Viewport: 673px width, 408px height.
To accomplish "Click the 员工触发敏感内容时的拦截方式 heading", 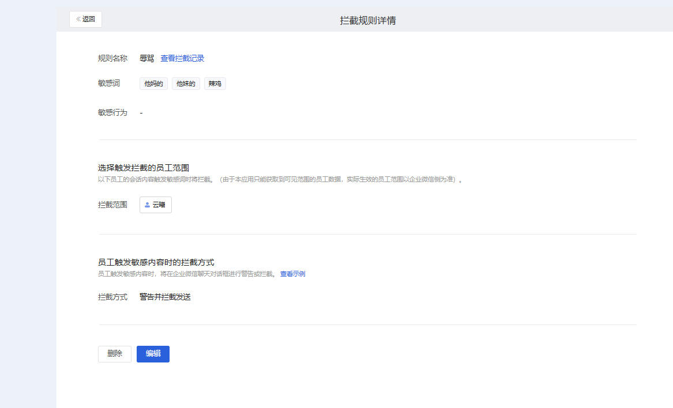I will (156, 262).
